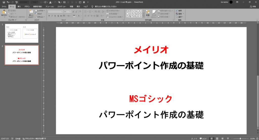The height and width of the screenshot is (140, 259).
Task: Toggle Underline formatting button
Action: [x=55, y=16]
